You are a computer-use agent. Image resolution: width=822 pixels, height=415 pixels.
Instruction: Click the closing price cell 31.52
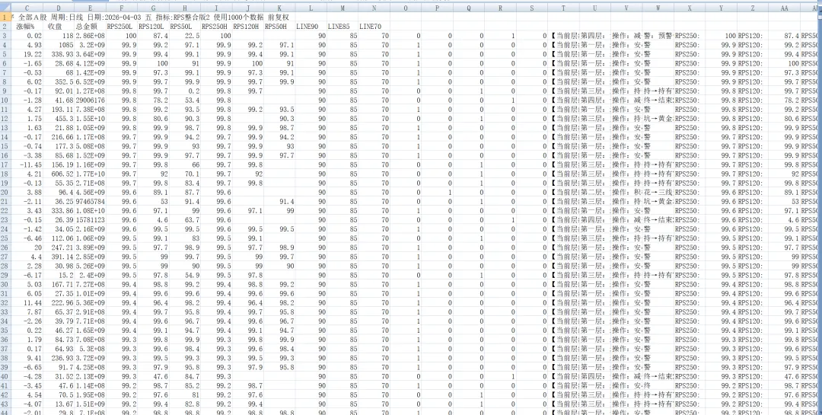coord(58,376)
